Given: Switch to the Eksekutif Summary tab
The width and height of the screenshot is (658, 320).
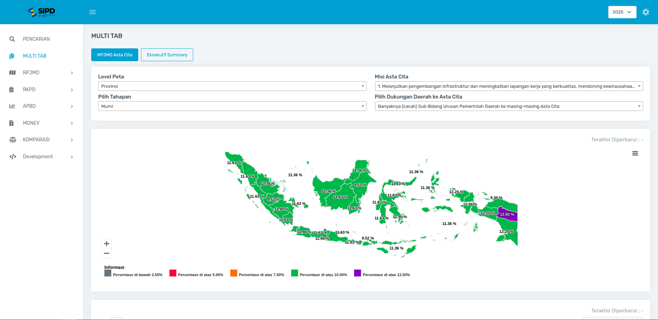Looking at the screenshot, I should pyautogui.click(x=167, y=55).
